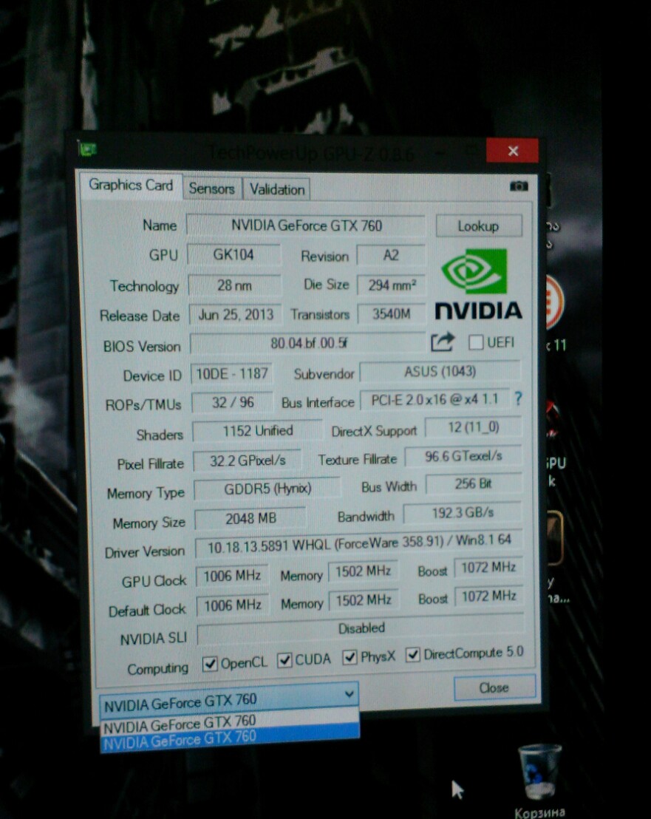The width and height of the screenshot is (651, 819).
Task: Click the Texture Fillrate 96.6 GTexel/s
Action: [x=463, y=456]
